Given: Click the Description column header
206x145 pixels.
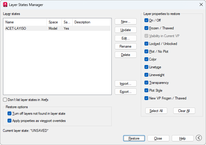Looking at the screenshot, I should click(x=90, y=22).
